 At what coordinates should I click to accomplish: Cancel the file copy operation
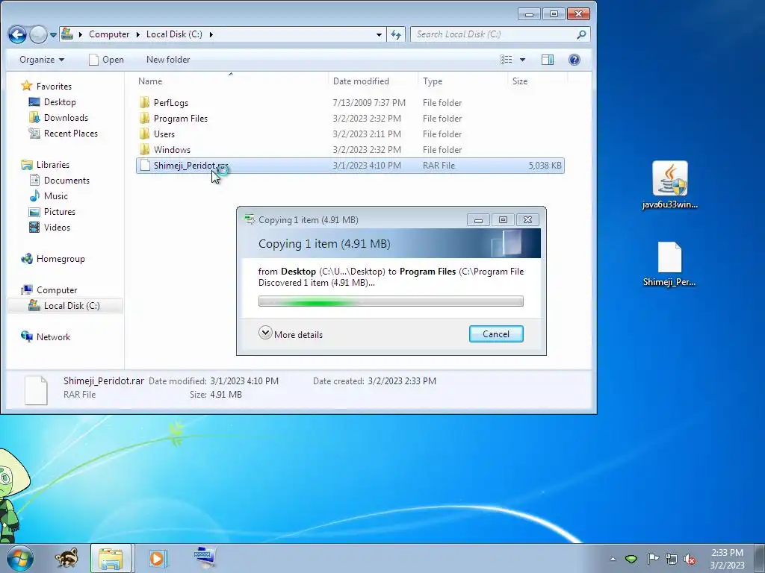click(x=496, y=334)
